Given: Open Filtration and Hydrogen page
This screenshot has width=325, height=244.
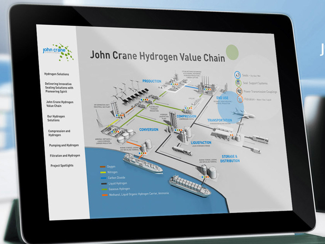Looking at the screenshot, I should click(x=65, y=155).
